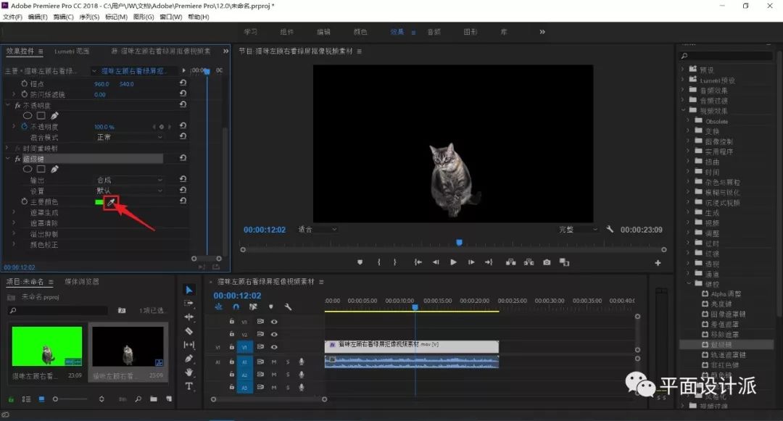Open the 文件(F) menu
Viewport: 783px width, 421px height.
[x=13, y=17]
